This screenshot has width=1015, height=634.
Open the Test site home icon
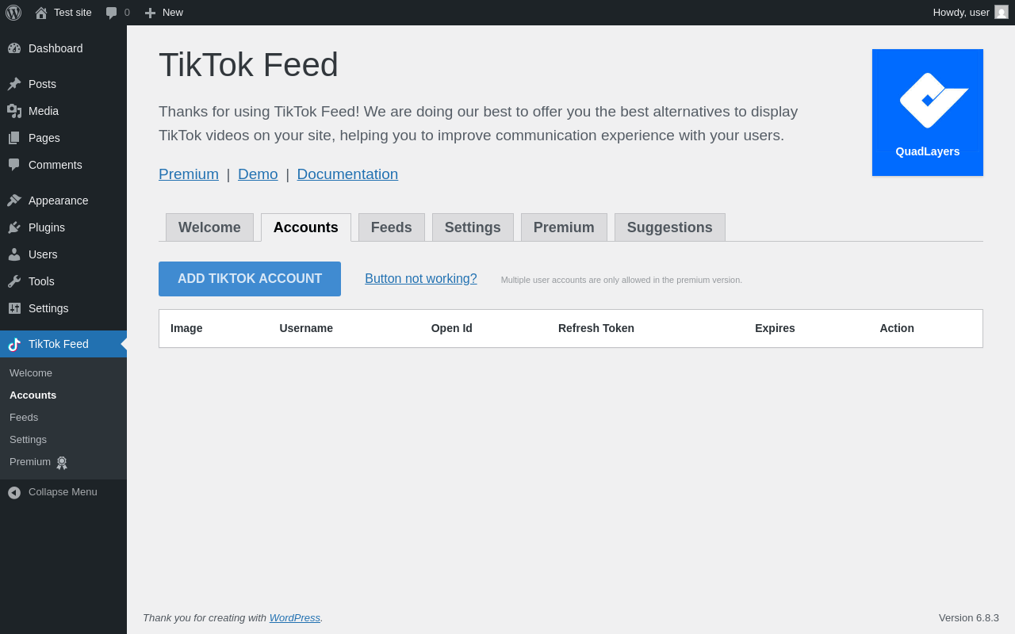(41, 13)
